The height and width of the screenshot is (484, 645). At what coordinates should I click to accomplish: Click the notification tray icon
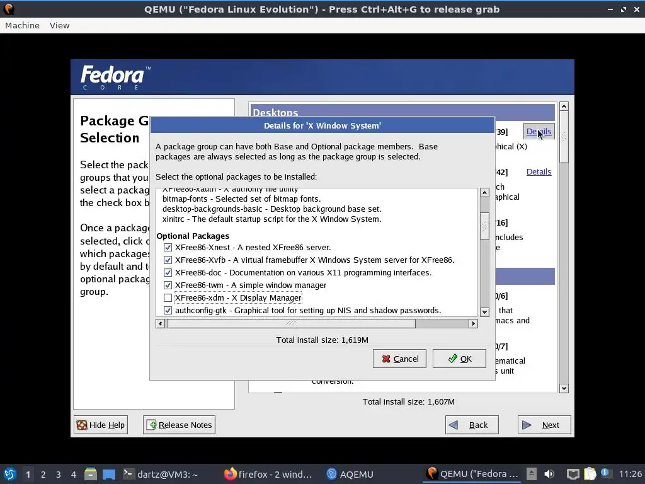pyautogui.click(x=605, y=473)
